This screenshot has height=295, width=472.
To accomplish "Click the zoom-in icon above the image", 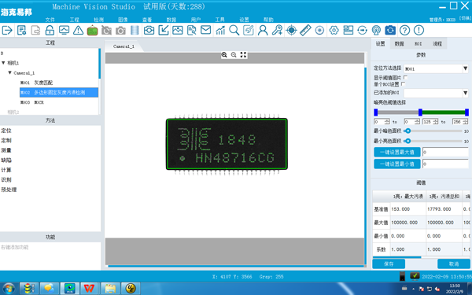I will point(224,55).
